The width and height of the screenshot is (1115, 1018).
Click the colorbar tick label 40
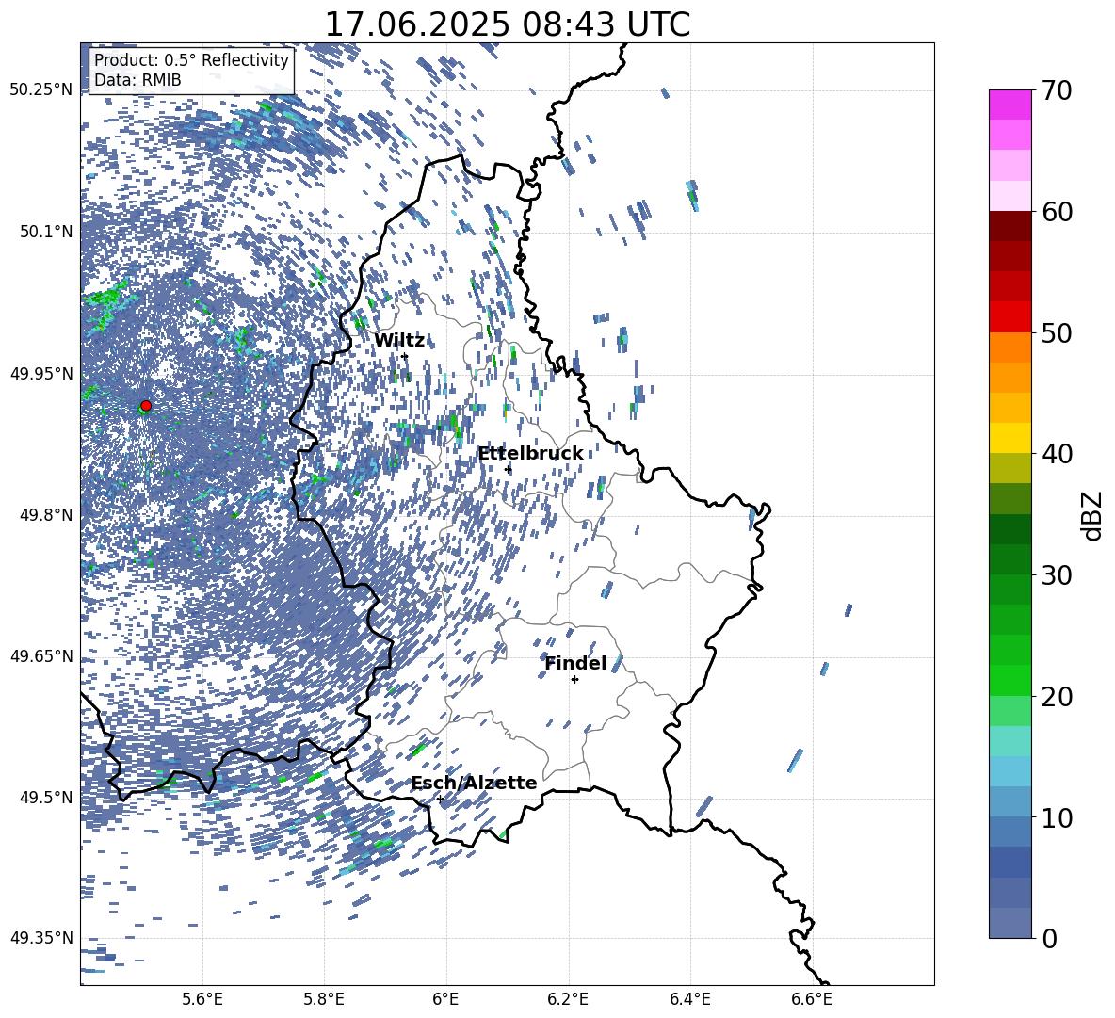click(x=1057, y=454)
